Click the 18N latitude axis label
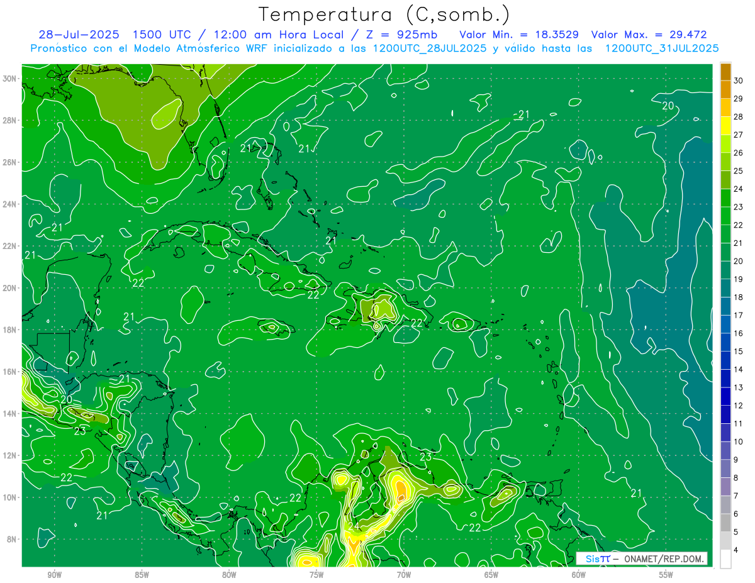Viewport: 755px width, 583px height. coord(10,330)
